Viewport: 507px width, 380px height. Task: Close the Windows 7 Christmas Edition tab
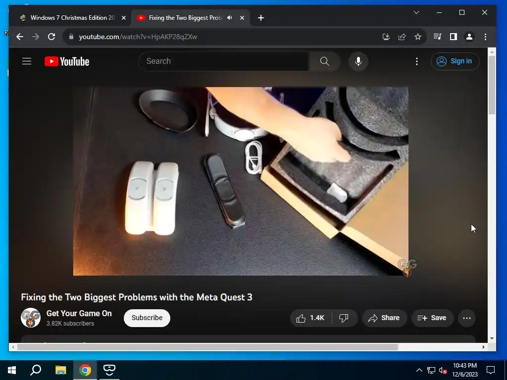pyautogui.click(x=123, y=18)
